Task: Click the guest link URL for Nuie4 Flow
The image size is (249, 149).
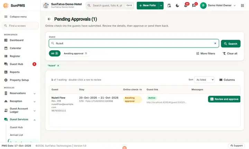Action: coord(166,102)
